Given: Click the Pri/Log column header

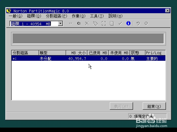Looking at the screenshot, I should pos(155,53).
